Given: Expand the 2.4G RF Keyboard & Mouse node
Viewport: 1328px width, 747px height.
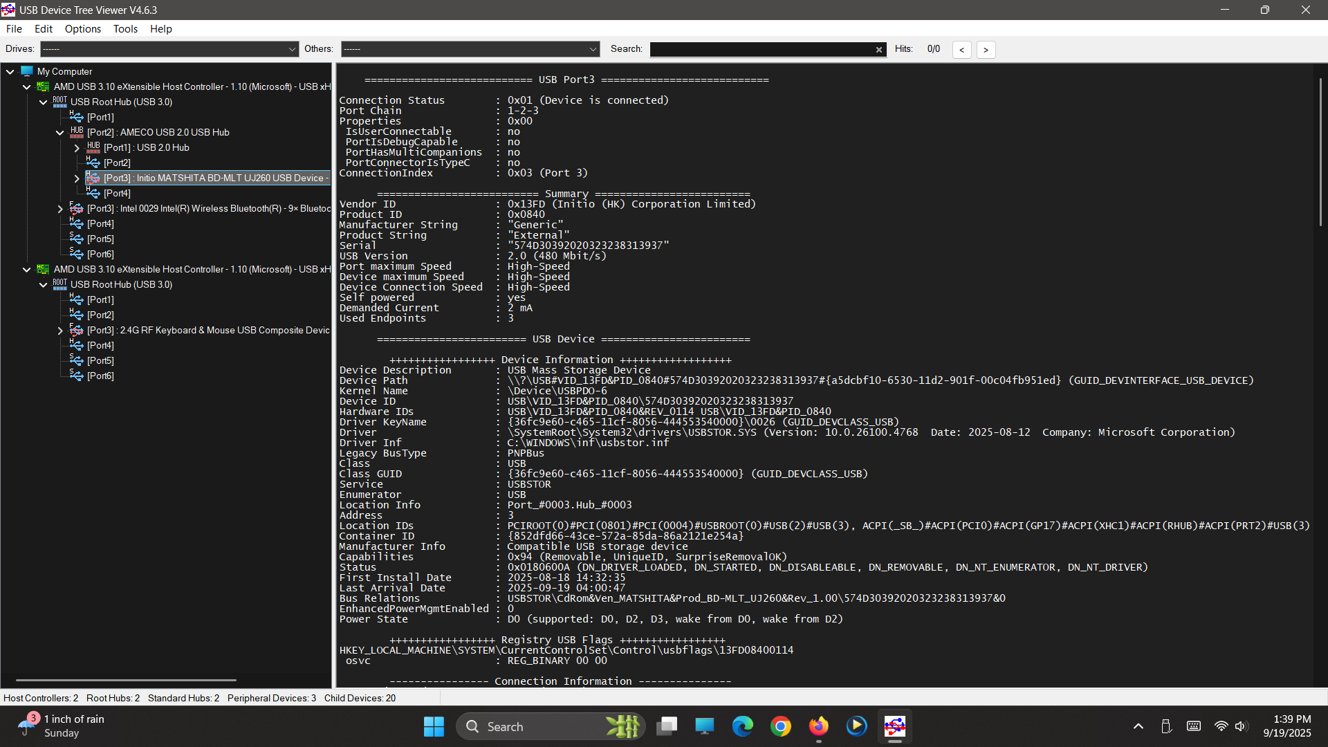Looking at the screenshot, I should point(60,330).
